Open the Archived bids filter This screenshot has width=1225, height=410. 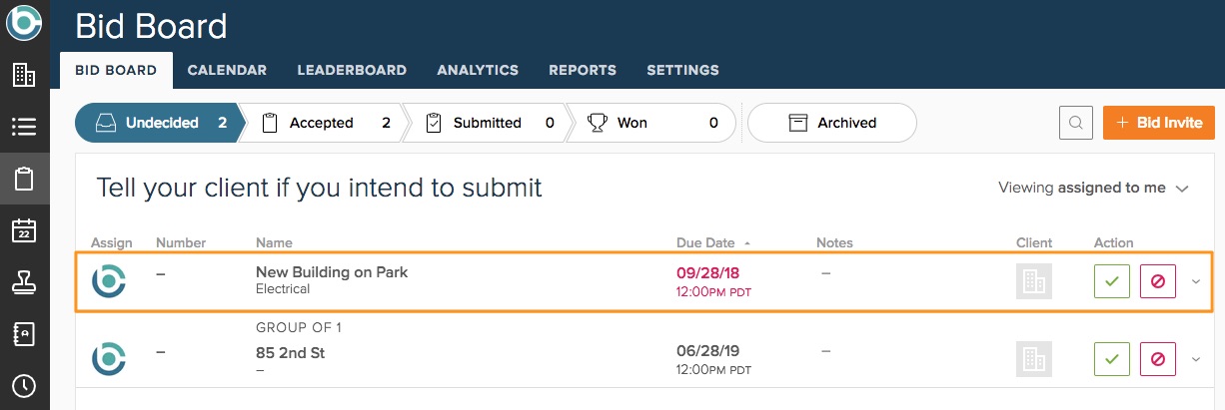(832, 123)
